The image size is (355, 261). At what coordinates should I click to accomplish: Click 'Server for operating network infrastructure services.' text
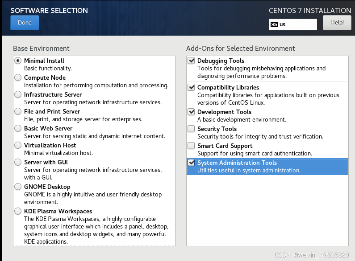tap(93, 102)
